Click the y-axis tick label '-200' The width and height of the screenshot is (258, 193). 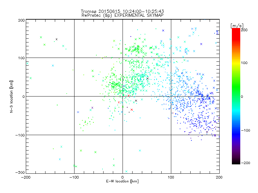pyautogui.click(x=20, y=172)
